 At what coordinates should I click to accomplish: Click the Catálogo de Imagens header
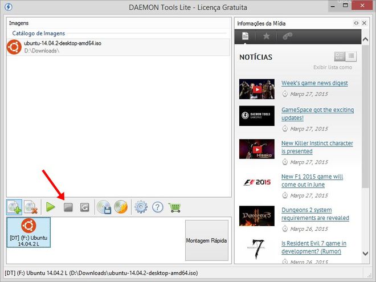pyautogui.click(x=39, y=34)
